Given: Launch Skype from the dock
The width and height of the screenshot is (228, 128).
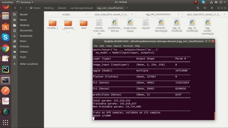Looking at the screenshot, I should click(x=5, y=37).
